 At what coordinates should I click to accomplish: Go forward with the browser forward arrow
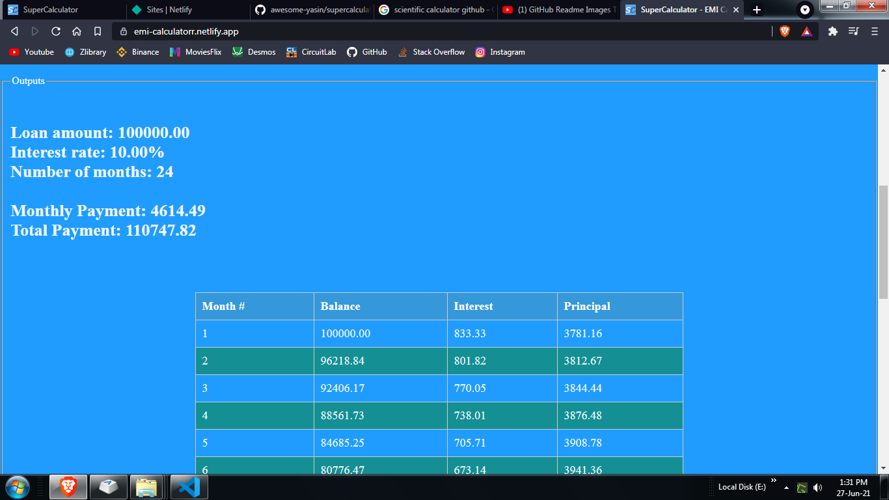[x=35, y=31]
